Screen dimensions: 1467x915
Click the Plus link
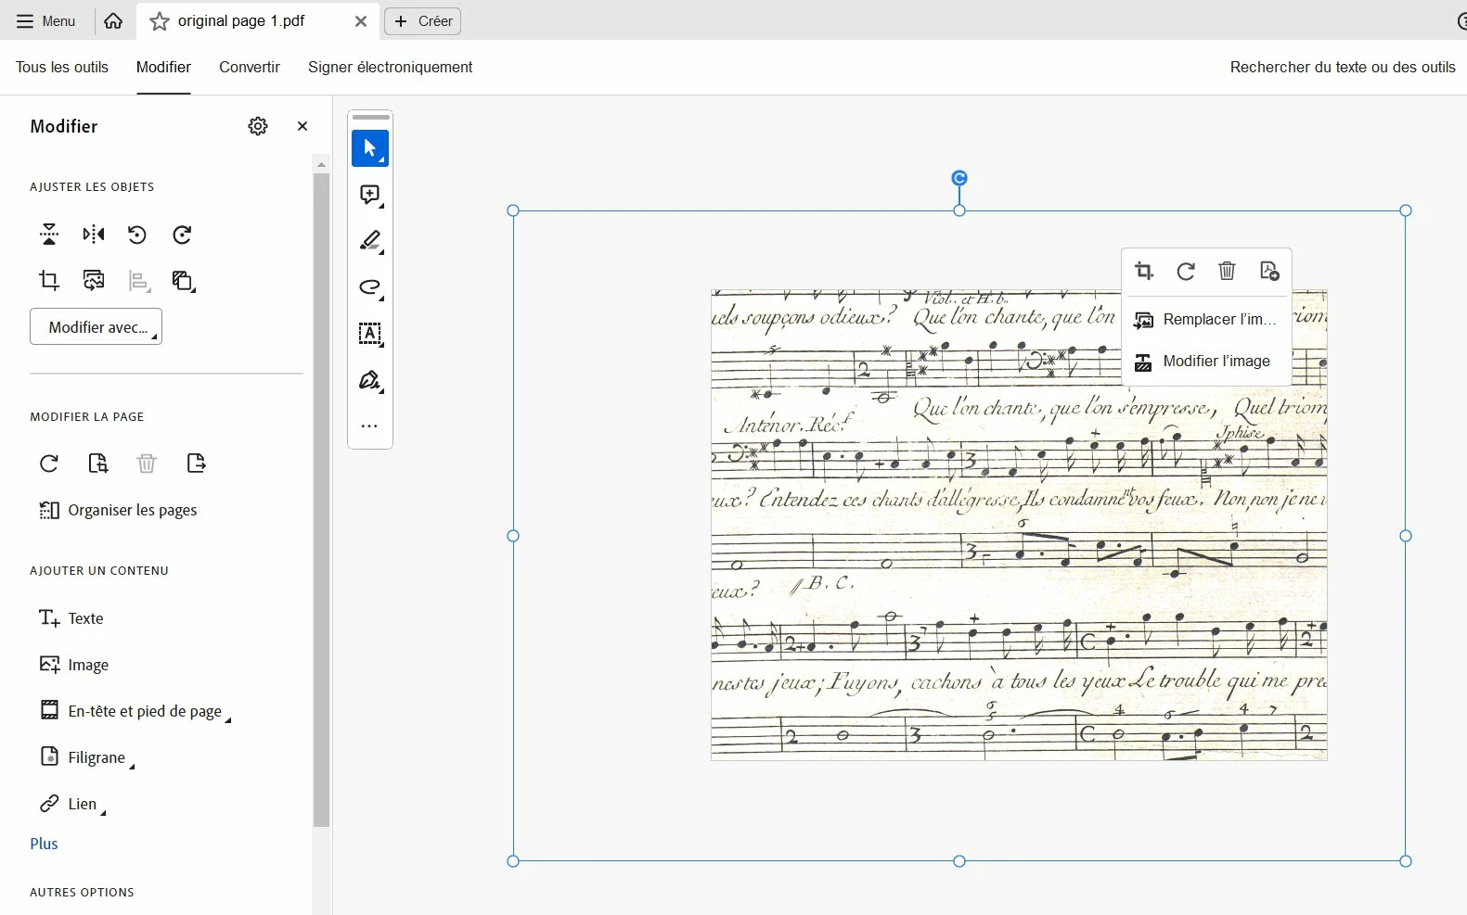coord(44,844)
